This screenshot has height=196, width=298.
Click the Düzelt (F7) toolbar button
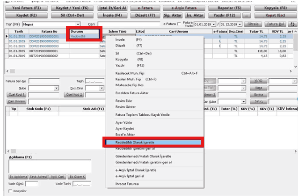145,15
